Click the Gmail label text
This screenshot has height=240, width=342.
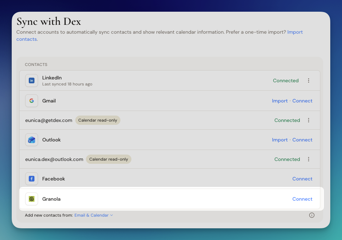click(49, 101)
